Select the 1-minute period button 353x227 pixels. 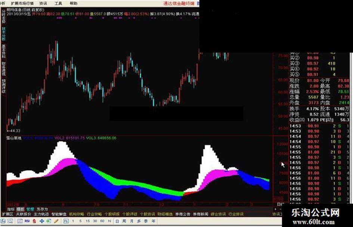pos(73,221)
